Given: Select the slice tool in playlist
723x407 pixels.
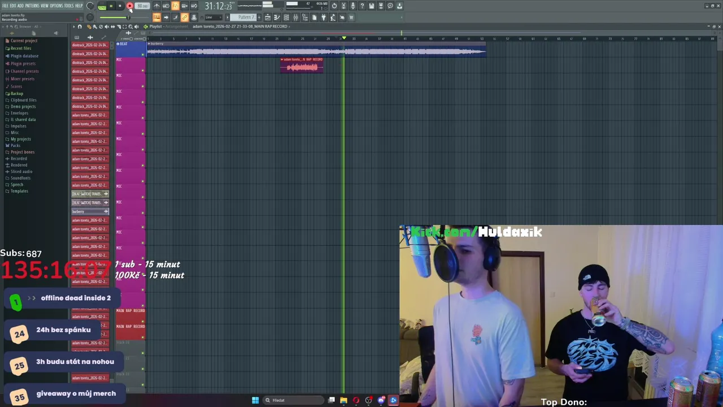Looking at the screenshot, I should pos(119,27).
